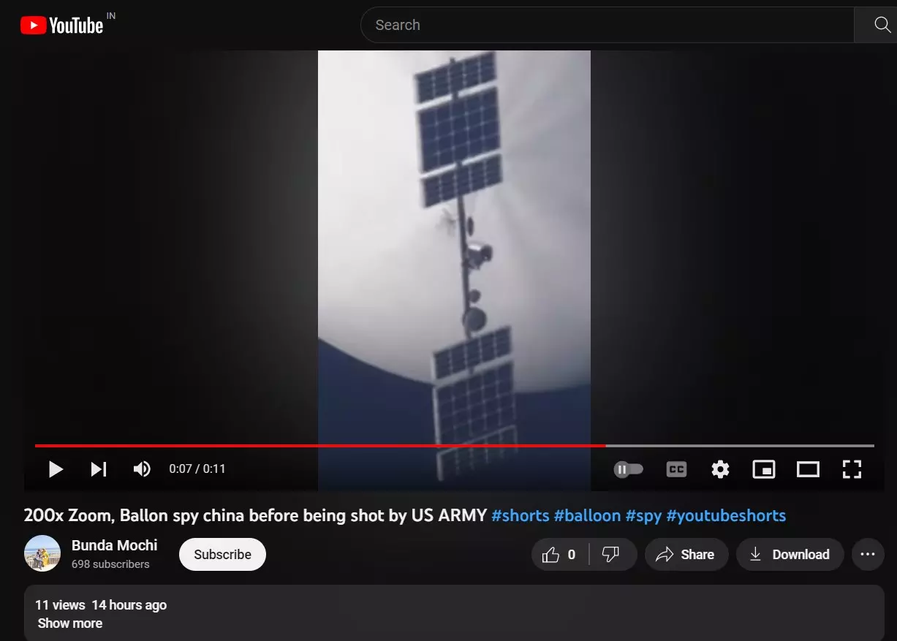Screen dimensions: 897x641
Task: Dislike this video
Action: click(x=612, y=555)
